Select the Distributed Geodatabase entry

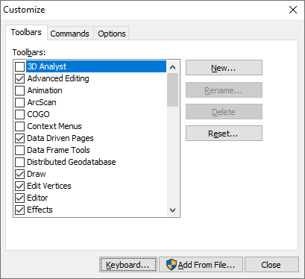[x=72, y=162]
